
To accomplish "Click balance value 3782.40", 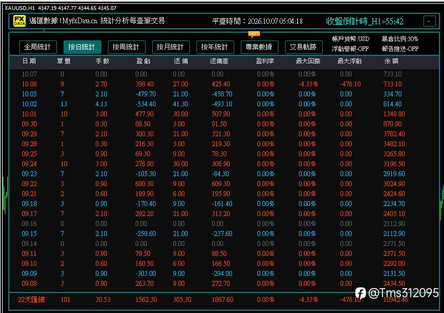I will click(x=394, y=134).
